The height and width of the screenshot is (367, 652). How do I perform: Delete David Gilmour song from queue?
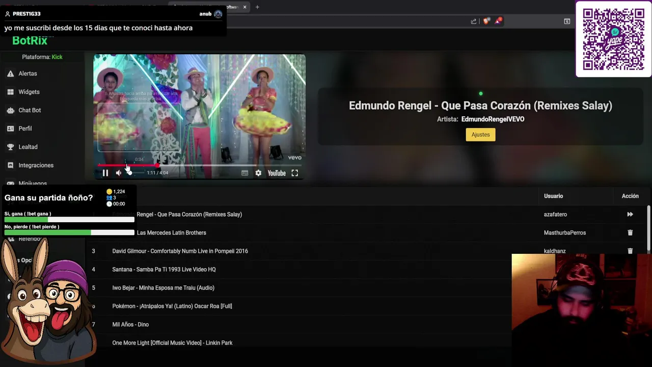pos(630,251)
